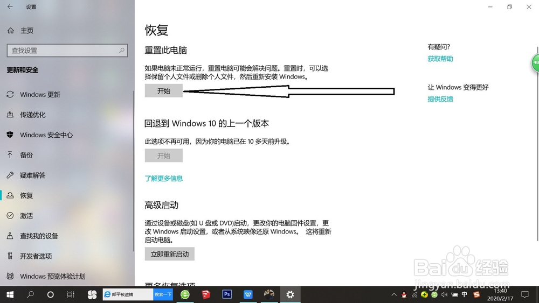The width and height of the screenshot is (539, 303).
Task: Open the avatar-image app on taskbar
Action: pyautogui.click(x=269, y=294)
